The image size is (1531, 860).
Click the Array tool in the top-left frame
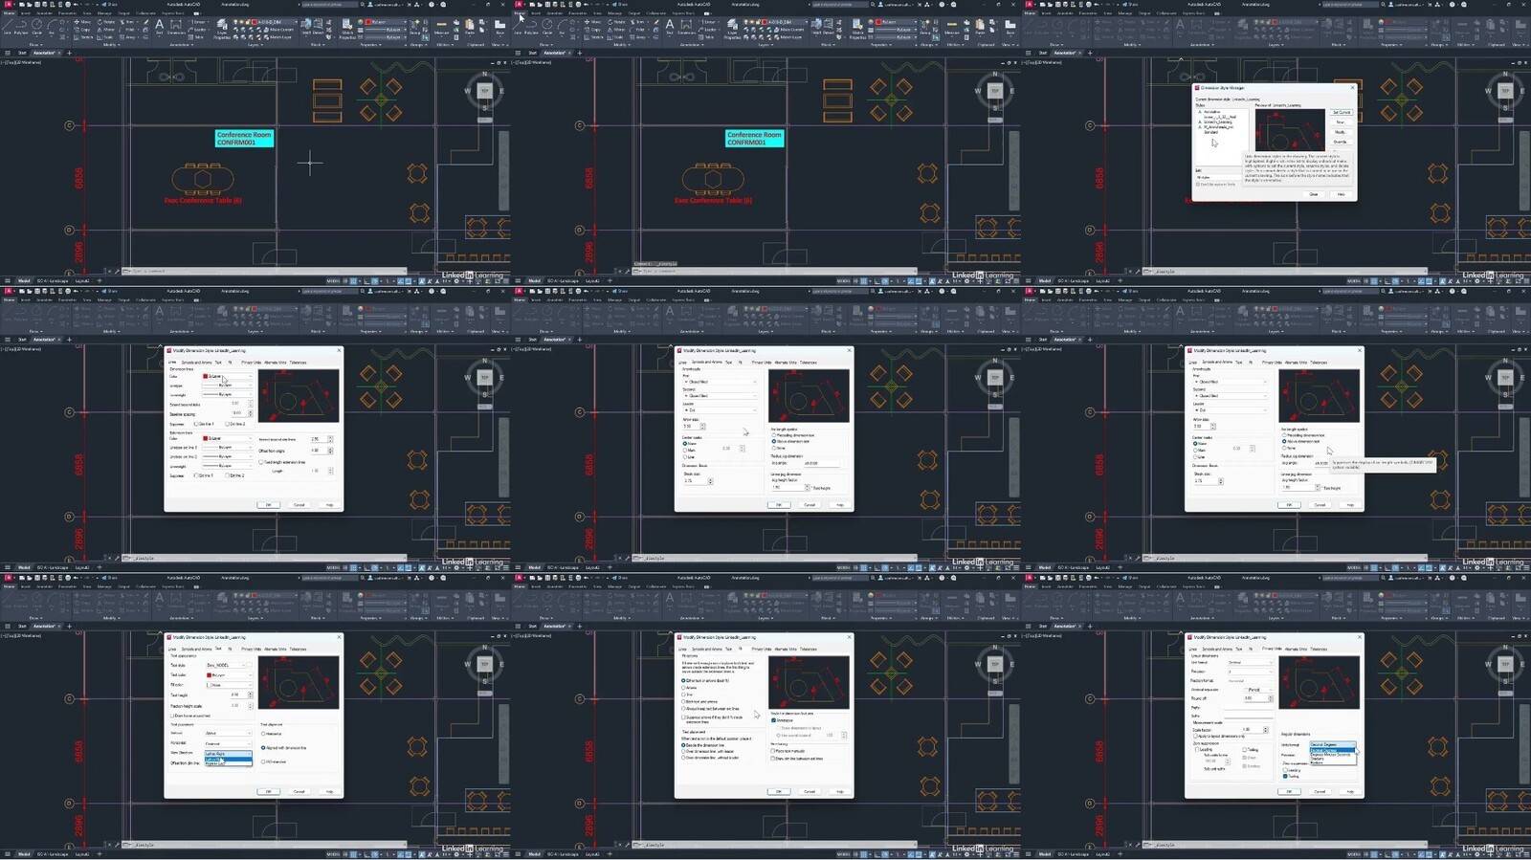(129, 36)
